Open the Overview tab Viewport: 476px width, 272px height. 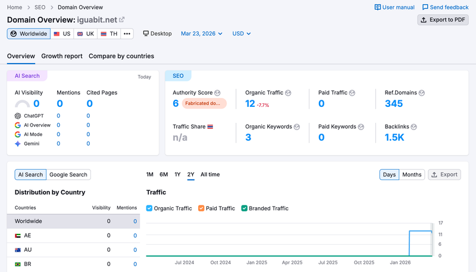[21, 56]
